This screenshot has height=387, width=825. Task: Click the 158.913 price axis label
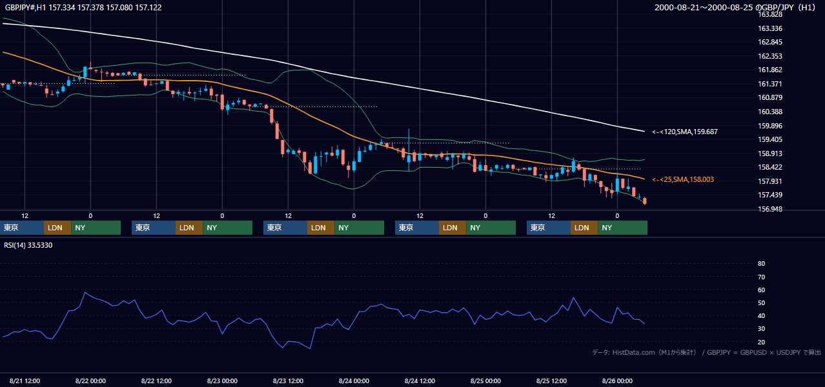coord(770,154)
